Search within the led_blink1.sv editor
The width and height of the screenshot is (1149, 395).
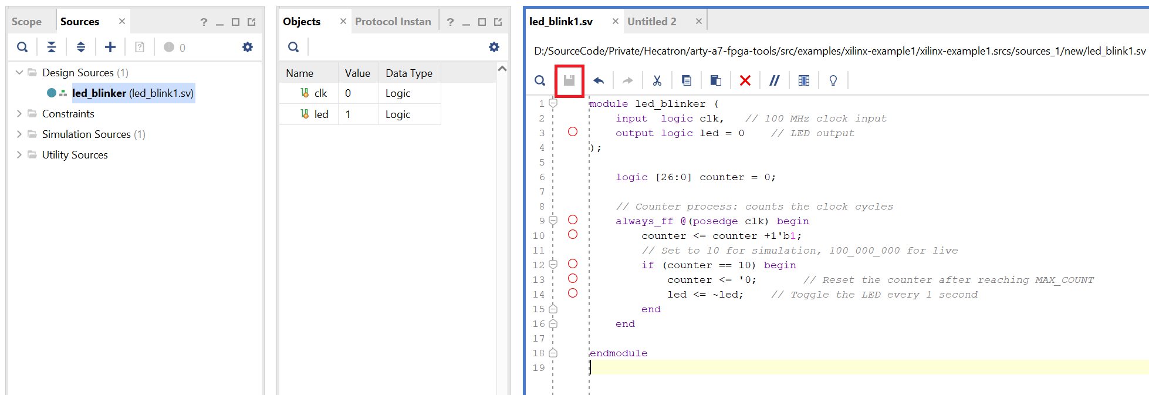pos(540,80)
